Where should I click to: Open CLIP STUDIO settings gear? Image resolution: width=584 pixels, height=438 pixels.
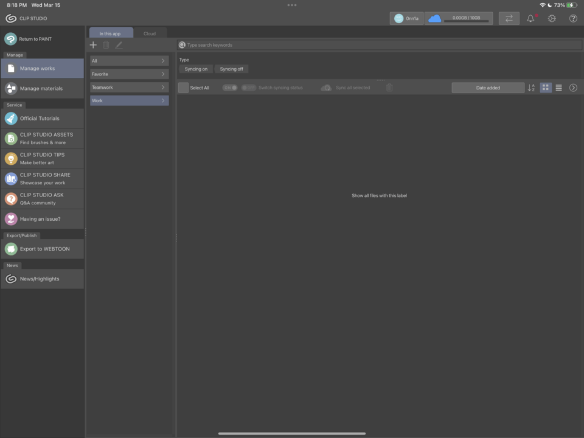[551, 18]
